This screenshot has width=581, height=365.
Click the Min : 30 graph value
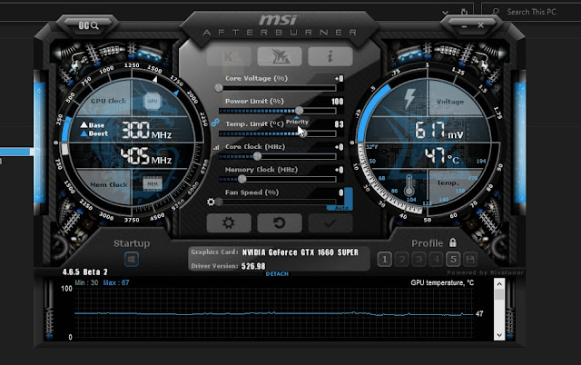coord(86,282)
